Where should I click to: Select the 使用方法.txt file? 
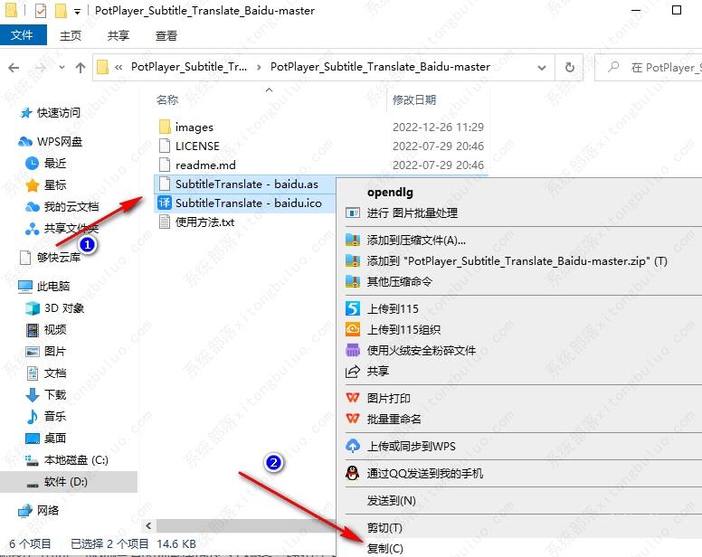pyautogui.click(x=204, y=222)
